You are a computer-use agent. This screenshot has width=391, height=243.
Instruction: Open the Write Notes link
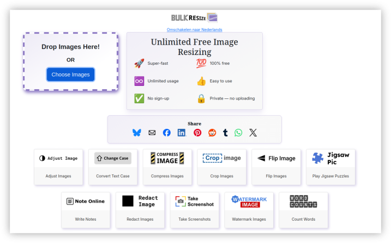coord(86,220)
